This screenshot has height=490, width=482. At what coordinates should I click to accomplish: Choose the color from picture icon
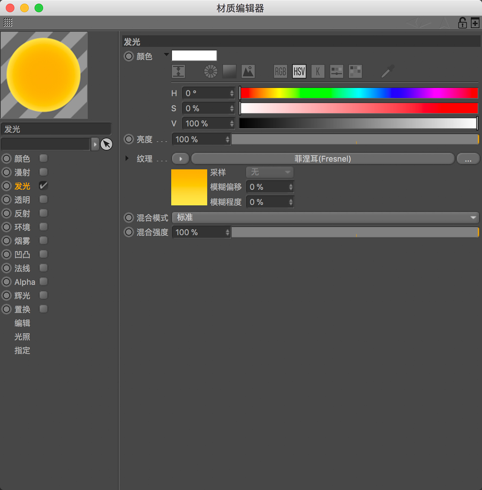pyautogui.click(x=248, y=71)
